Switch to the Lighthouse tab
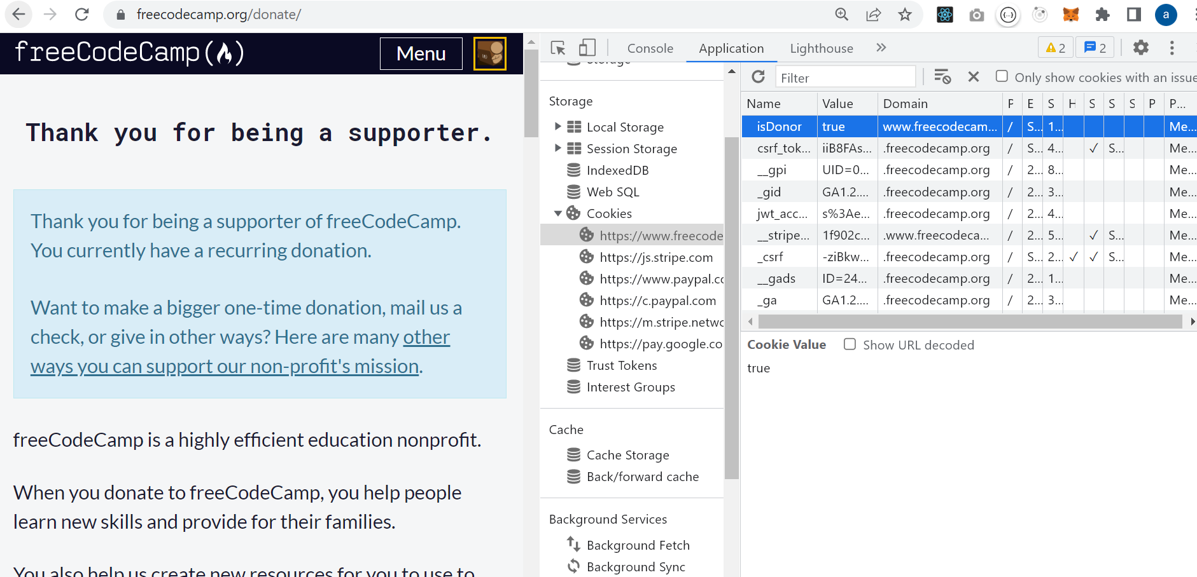 point(821,48)
